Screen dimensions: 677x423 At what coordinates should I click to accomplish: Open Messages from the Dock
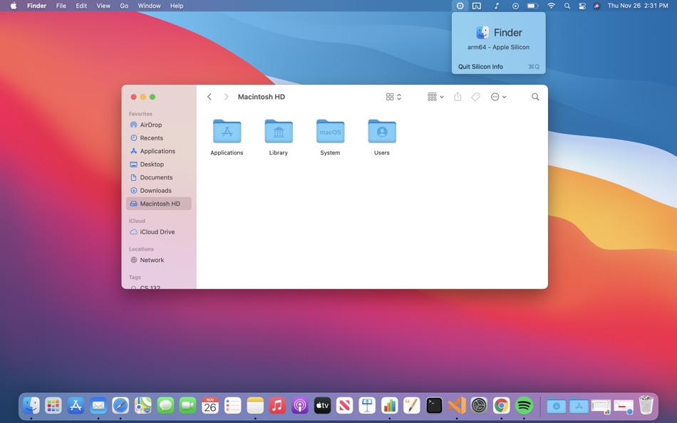click(x=165, y=405)
